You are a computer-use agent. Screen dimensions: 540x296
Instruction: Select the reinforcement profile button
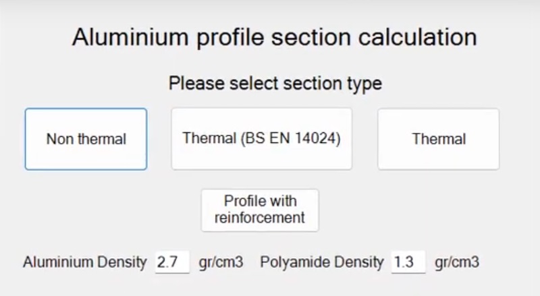260,210
